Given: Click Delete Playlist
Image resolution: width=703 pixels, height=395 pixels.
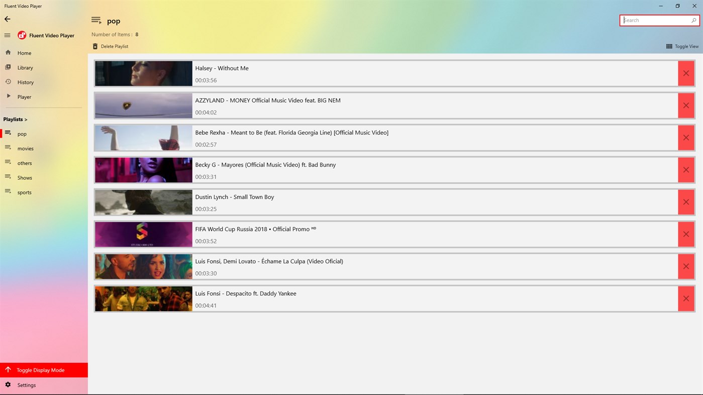Looking at the screenshot, I should click(110, 46).
